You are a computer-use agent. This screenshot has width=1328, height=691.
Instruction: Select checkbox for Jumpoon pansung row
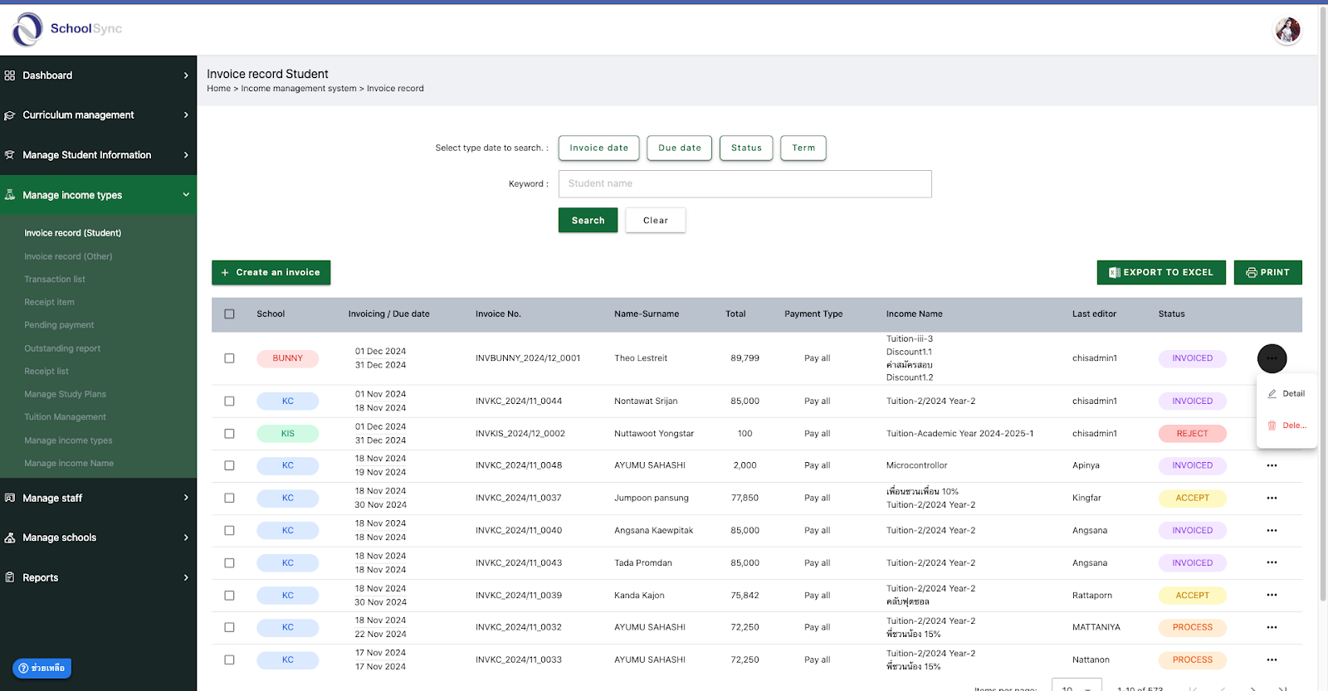point(229,498)
